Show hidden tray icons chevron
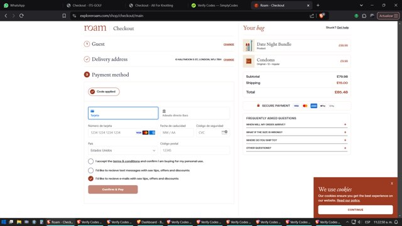The height and width of the screenshot is (226, 402). coord(347,222)
